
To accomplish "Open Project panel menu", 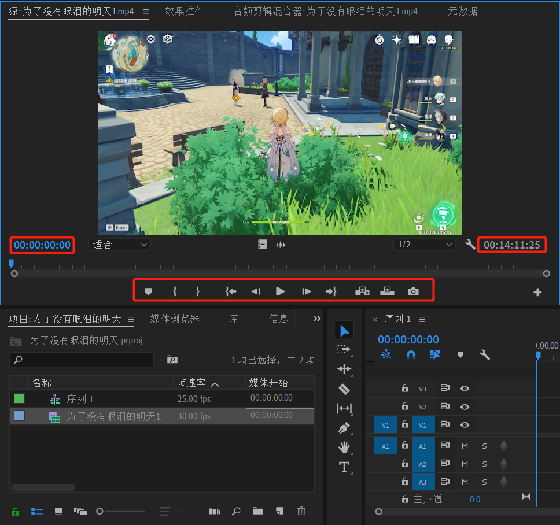I will pos(131,319).
